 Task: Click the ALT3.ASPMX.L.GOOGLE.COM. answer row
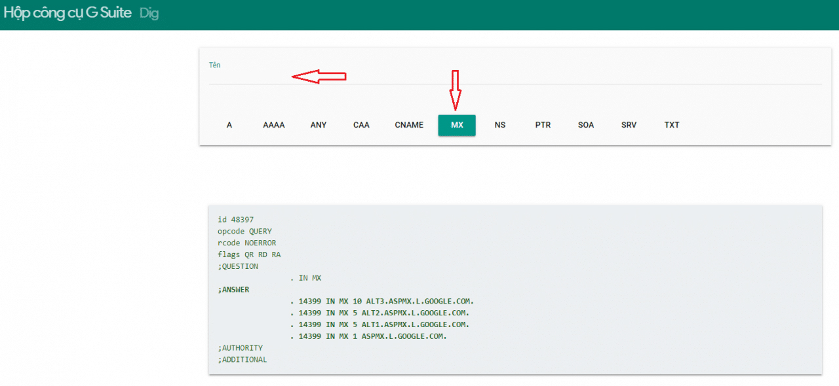(x=381, y=301)
